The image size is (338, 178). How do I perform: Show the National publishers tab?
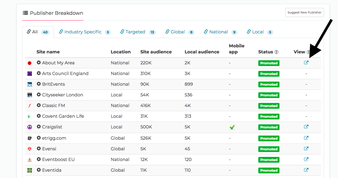pyautogui.click(x=220, y=32)
